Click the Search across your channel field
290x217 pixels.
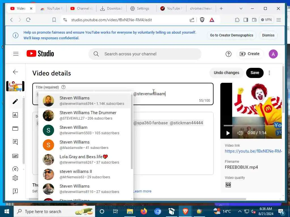145,54
